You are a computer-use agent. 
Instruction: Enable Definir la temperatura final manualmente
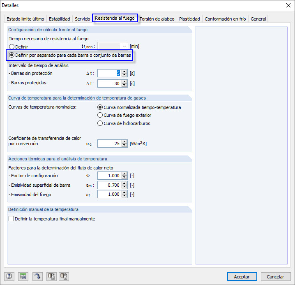coord(52,219)
